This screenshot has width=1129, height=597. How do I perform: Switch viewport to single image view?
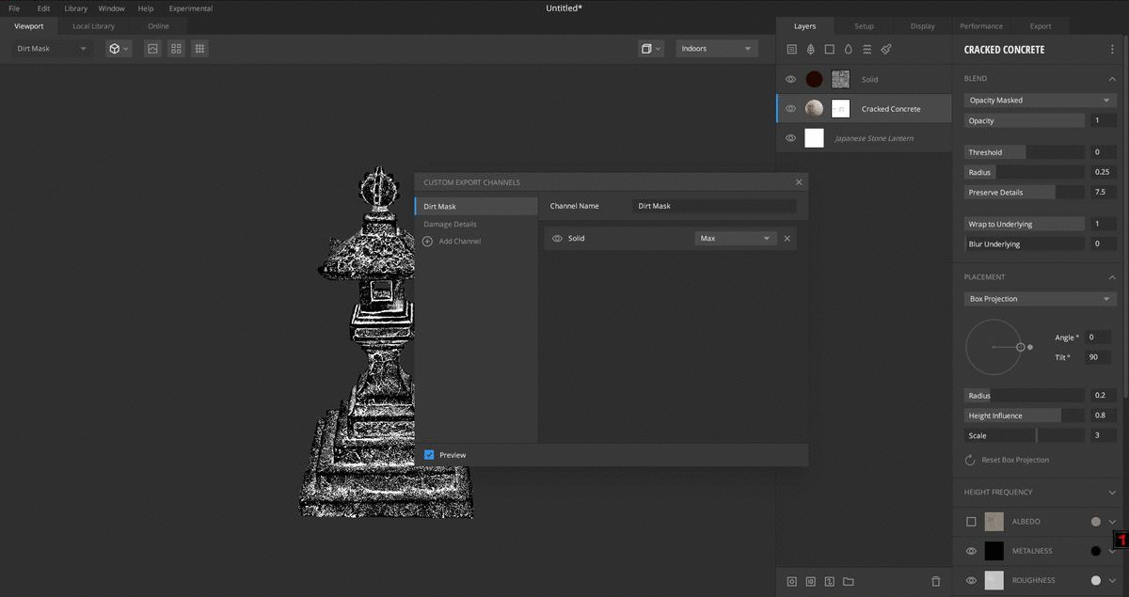(x=152, y=48)
